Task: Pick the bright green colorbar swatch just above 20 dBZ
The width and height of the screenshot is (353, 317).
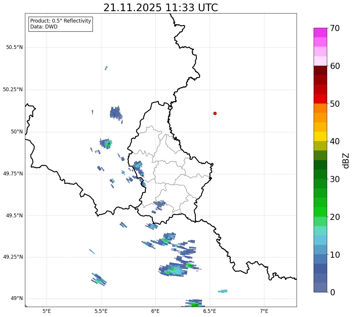Action: coord(320,212)
